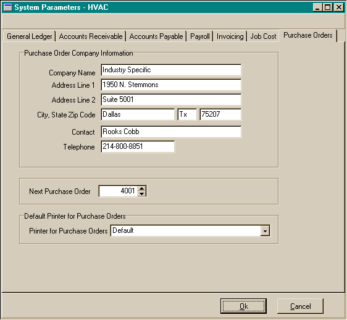Click the Telephone number field
The height and width of the screenshot is (320, 347).
tap(138, 146)
